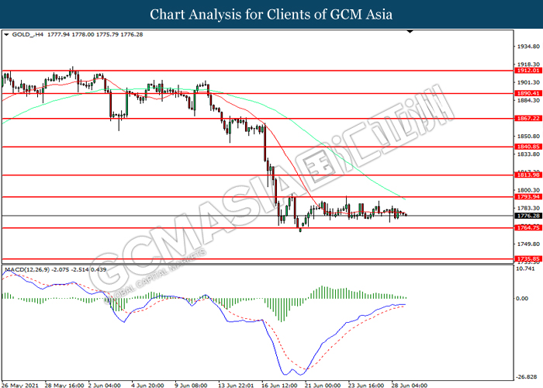Select the 1735.85 red price tag
This screenshot has width=543, height=388.
tap(527, 258)
